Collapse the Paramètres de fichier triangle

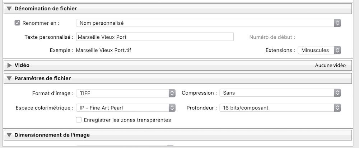[9, 78]
